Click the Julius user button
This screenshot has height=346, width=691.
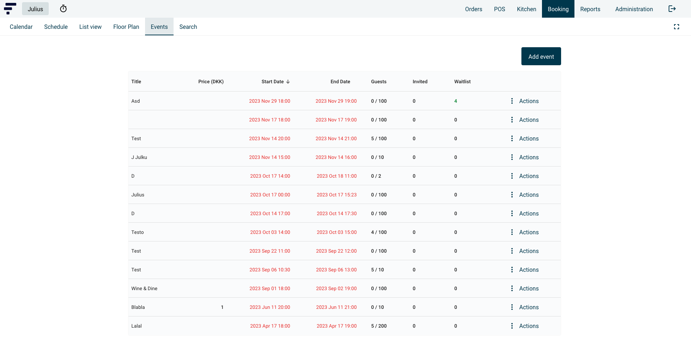(35, 9)
